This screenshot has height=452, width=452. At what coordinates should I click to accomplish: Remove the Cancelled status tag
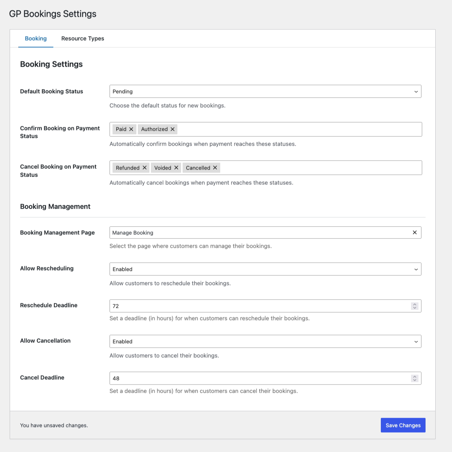click(215, 168)
